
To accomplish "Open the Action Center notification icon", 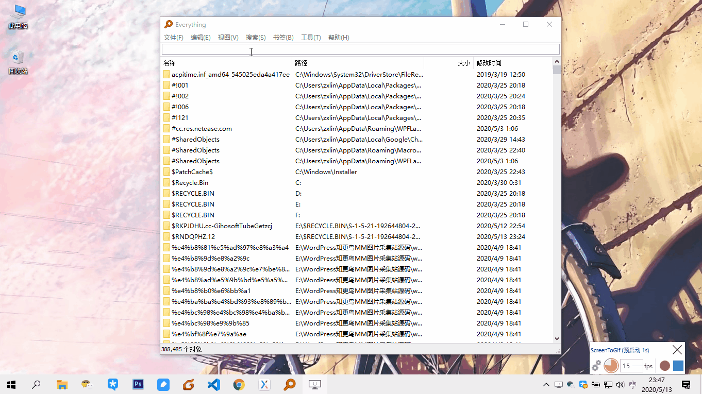I will click(x=686, y=384).
